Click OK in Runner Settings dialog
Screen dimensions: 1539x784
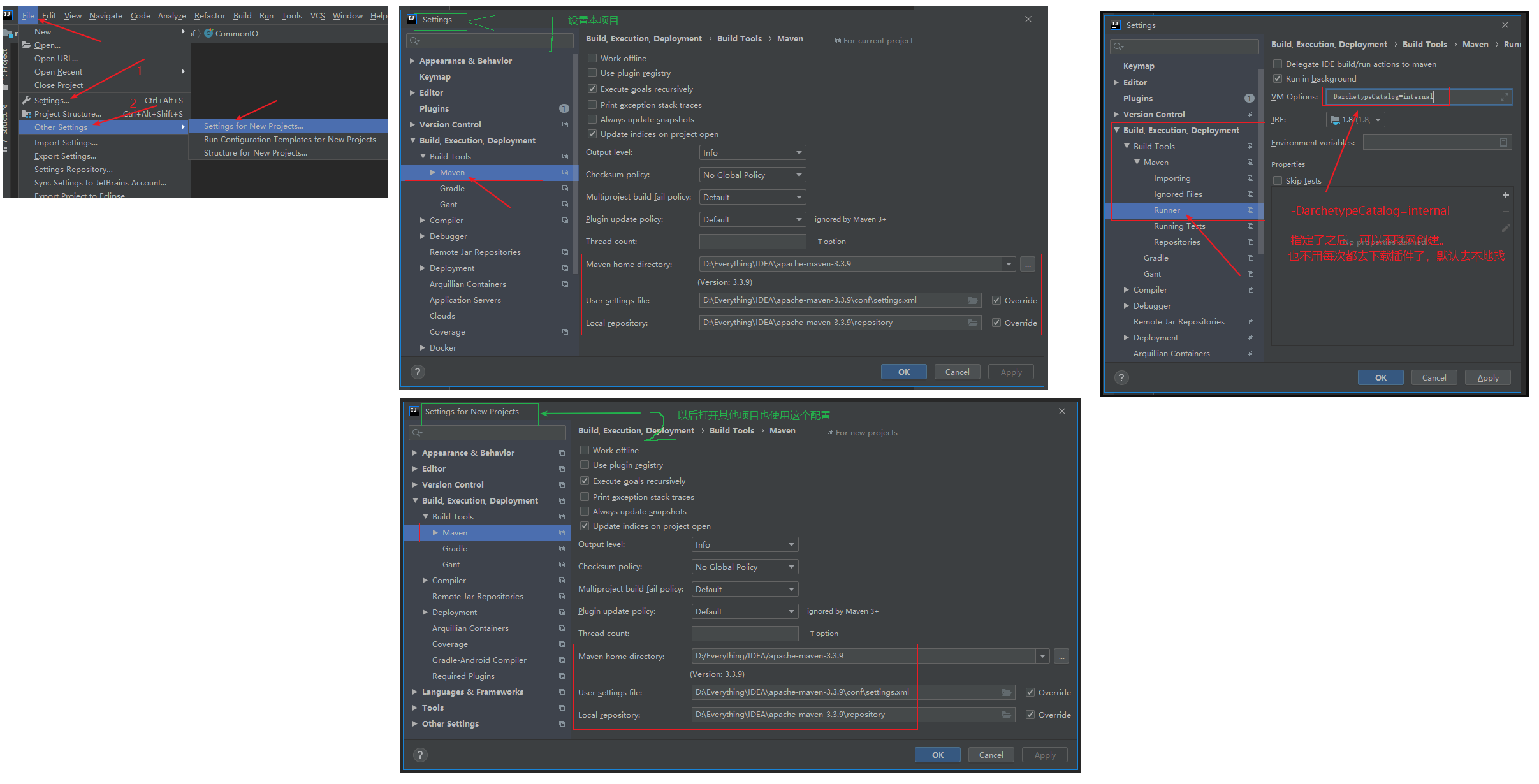[1381, 378]
